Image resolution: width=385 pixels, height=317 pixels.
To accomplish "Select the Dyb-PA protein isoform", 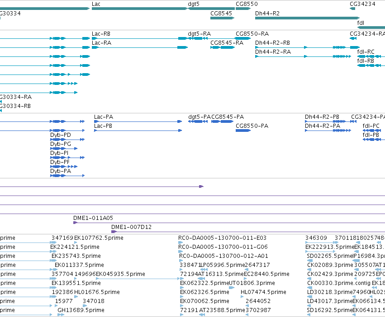I will tap(67, 176).
